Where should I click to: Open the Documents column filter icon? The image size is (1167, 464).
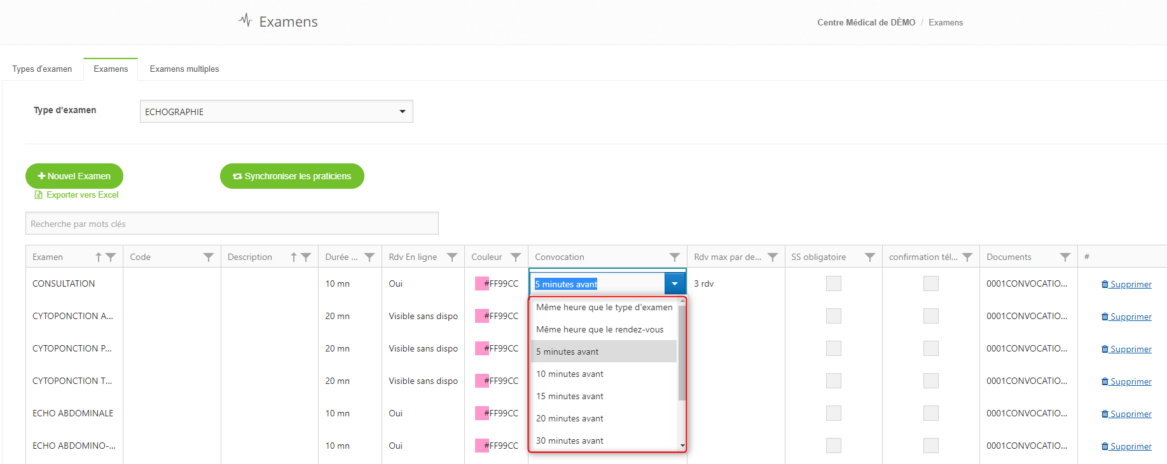1065,257
